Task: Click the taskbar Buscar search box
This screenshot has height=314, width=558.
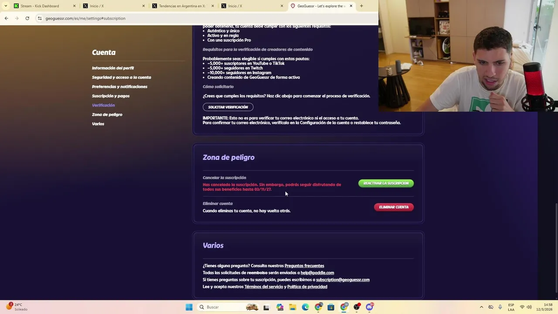Action: point(228,307)
